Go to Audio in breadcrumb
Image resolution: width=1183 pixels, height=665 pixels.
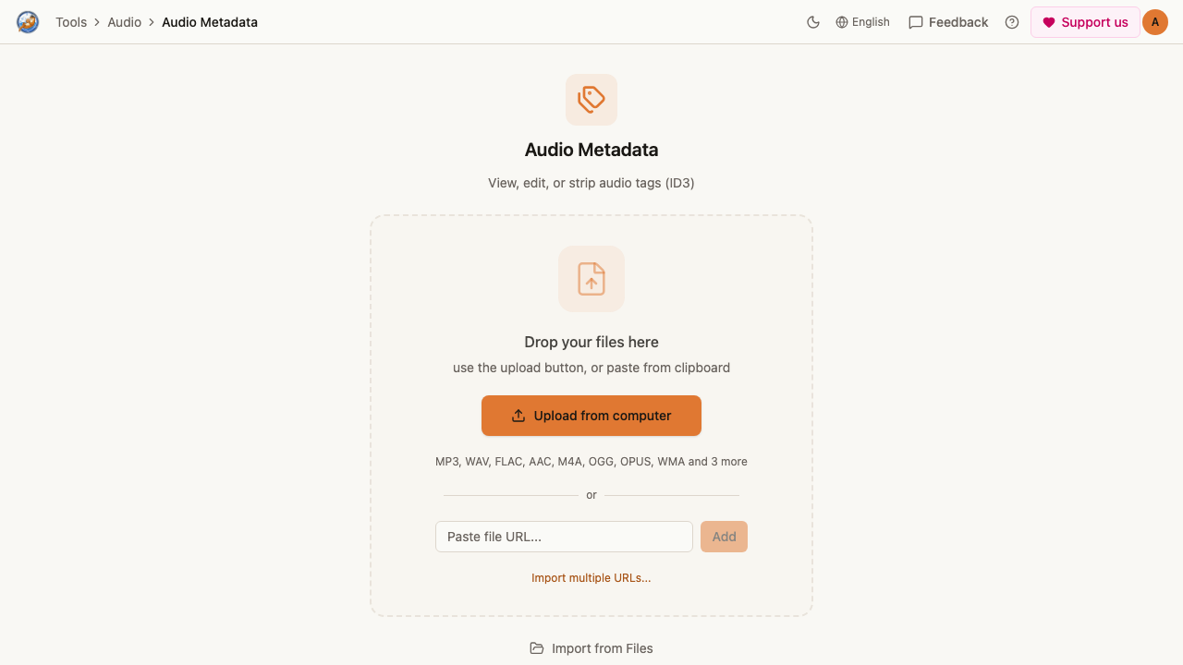[125, 22]
